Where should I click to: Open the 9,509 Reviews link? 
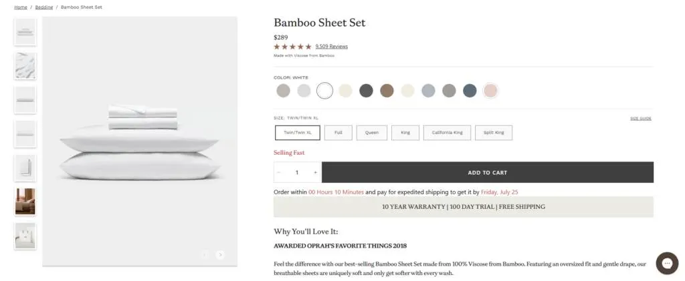click(331, 47)
